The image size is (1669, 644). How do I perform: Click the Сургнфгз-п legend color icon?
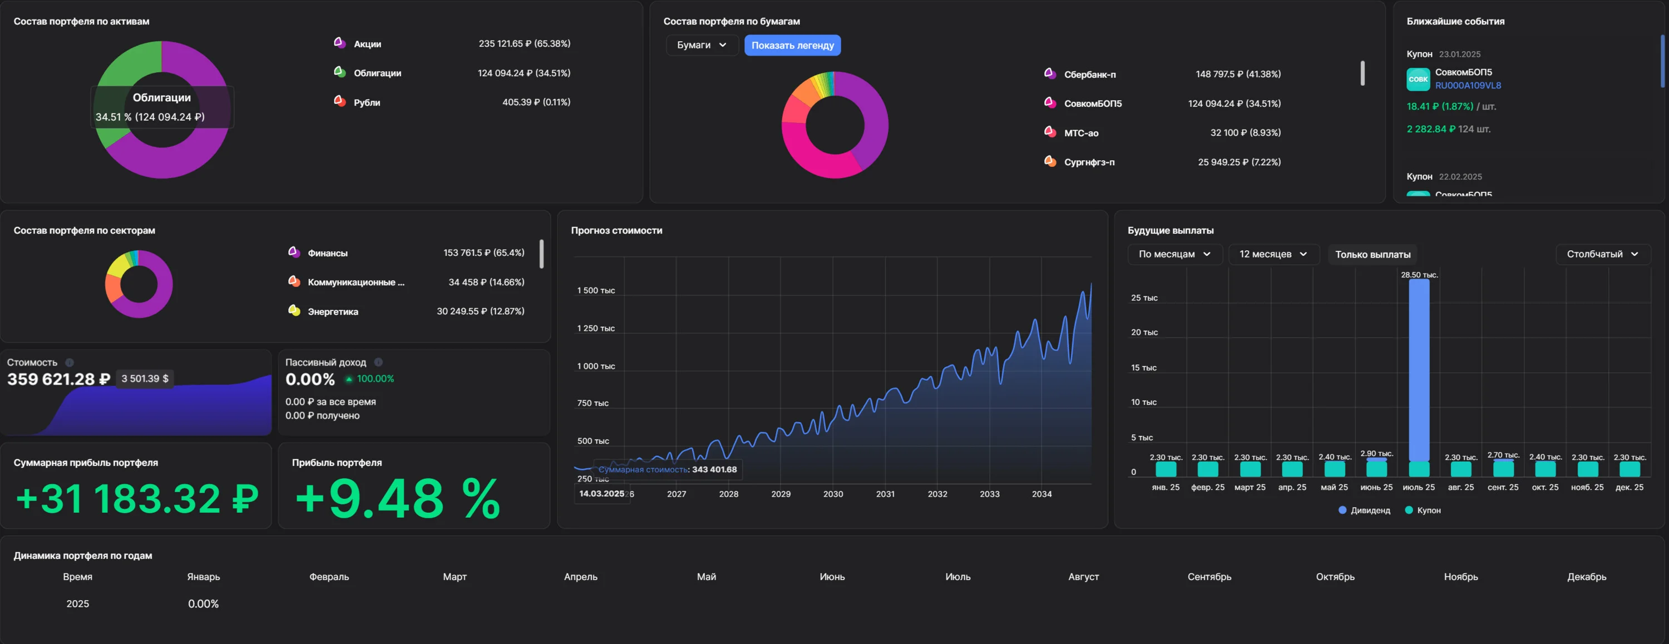click(1050, 161)
